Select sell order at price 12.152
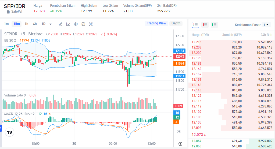 coord(232,74)
